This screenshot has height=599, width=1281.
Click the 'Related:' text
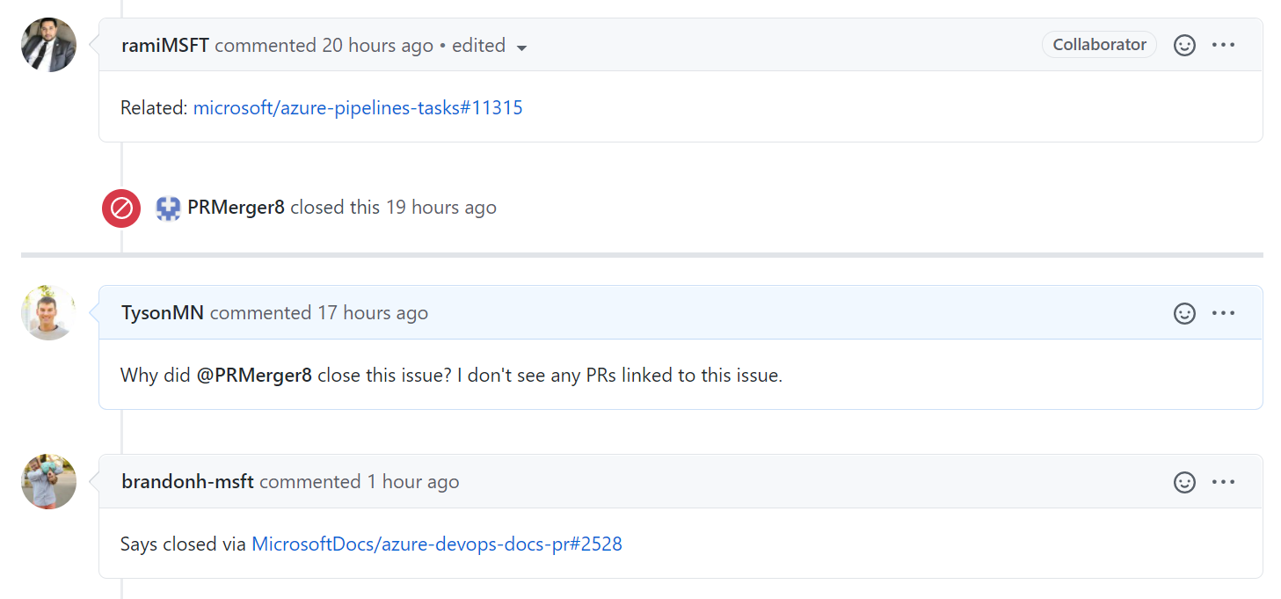(154, 108)
